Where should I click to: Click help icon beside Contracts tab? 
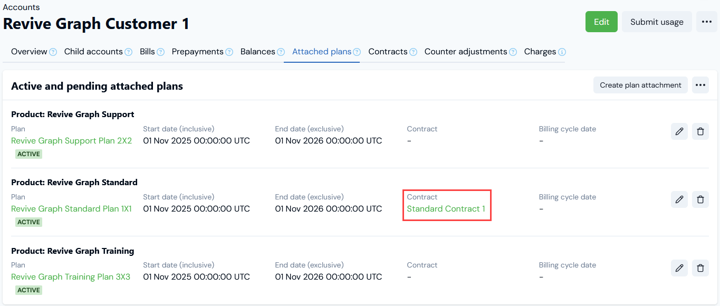414,52
